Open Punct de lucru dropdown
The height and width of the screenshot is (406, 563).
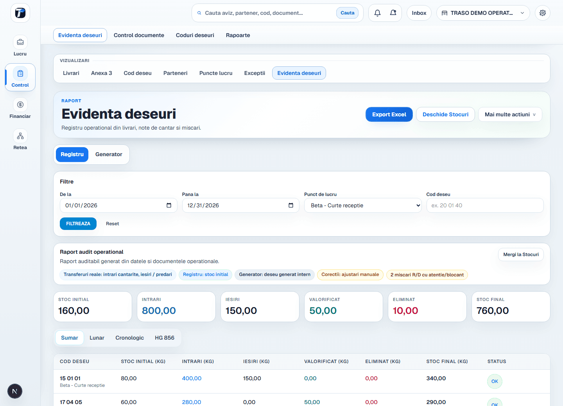(363, 205)
